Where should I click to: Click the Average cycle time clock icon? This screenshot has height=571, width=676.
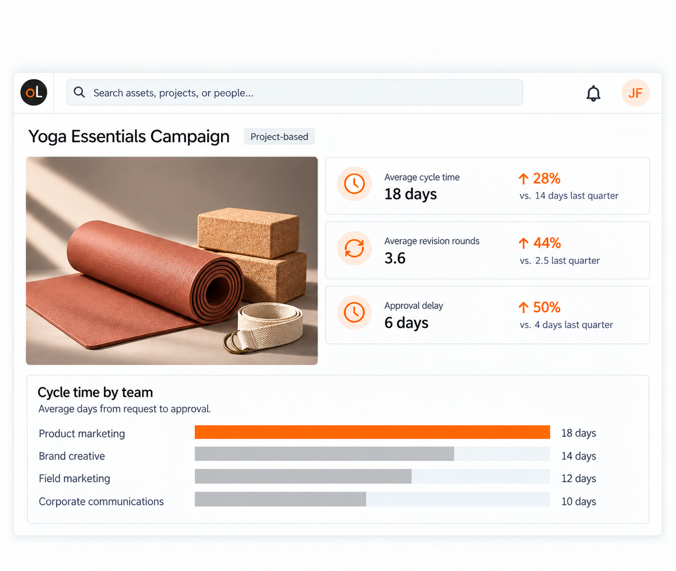click(x=354, y=184)
